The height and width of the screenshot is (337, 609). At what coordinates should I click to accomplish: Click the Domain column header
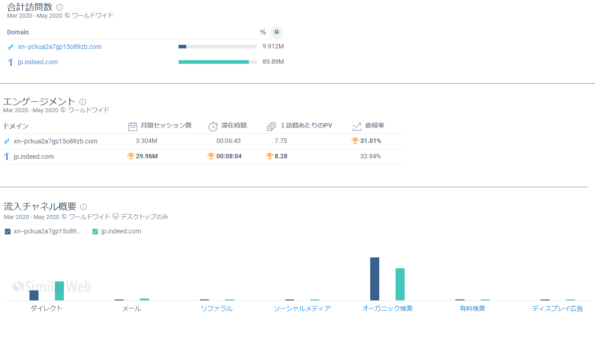click(18, 32)
